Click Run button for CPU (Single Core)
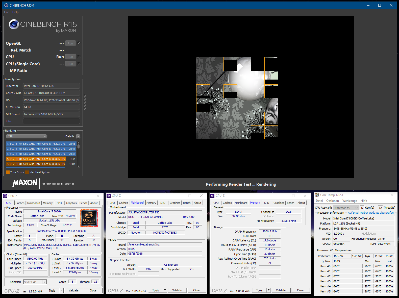Image resolution: width=399 pixels, height=298 pixels. 70,64
